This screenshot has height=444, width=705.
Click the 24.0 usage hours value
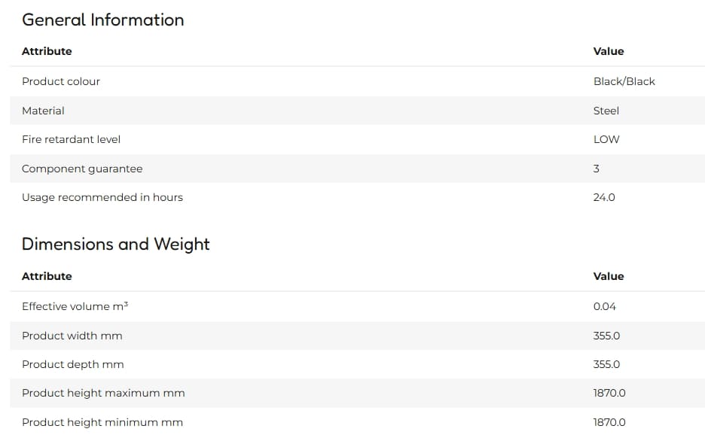pyautogui.click(x=604, y=197)
